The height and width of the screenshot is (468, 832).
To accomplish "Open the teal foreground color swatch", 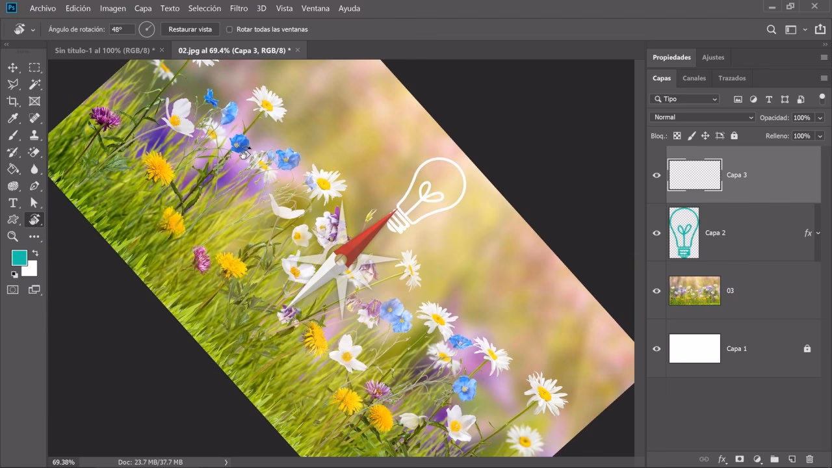I will [19, 257].
